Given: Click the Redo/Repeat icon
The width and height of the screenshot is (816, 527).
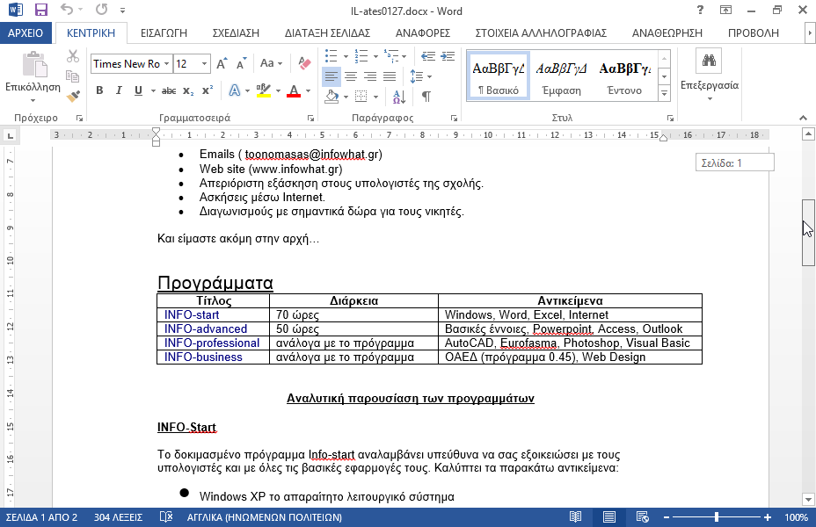Looking at the screenshot, I should 101,10.
